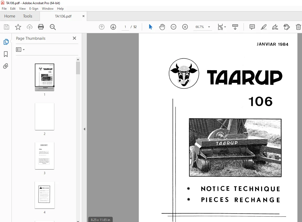
Task: Open the Find text magnifier icon
Action: pyautogui.click(x=53, y=27)
